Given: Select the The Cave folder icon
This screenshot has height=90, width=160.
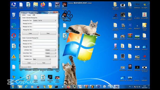Looking at the screenshot, I should click(115, 27).
